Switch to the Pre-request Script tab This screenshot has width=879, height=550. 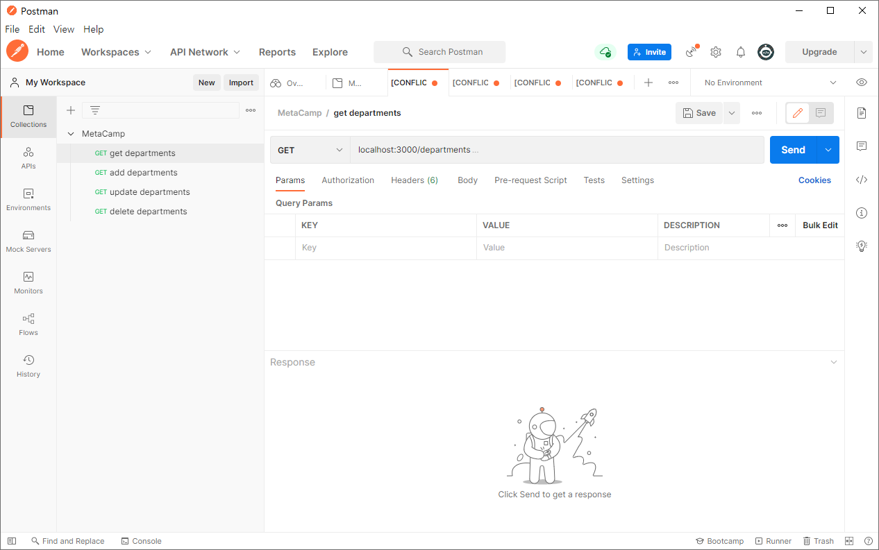pyautogui.click(x=530, y=180)
